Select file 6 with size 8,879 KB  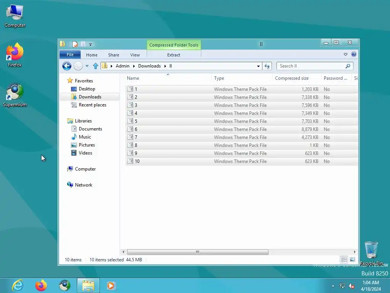coord(242,129)
